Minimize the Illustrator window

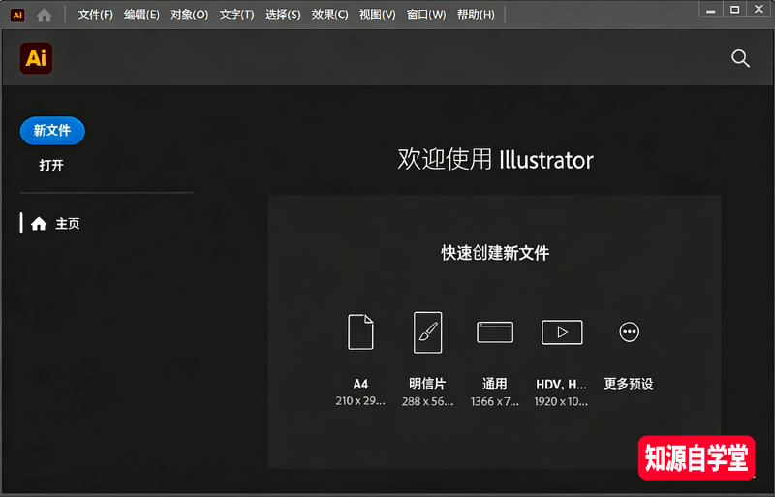click(x=711, y=10)
